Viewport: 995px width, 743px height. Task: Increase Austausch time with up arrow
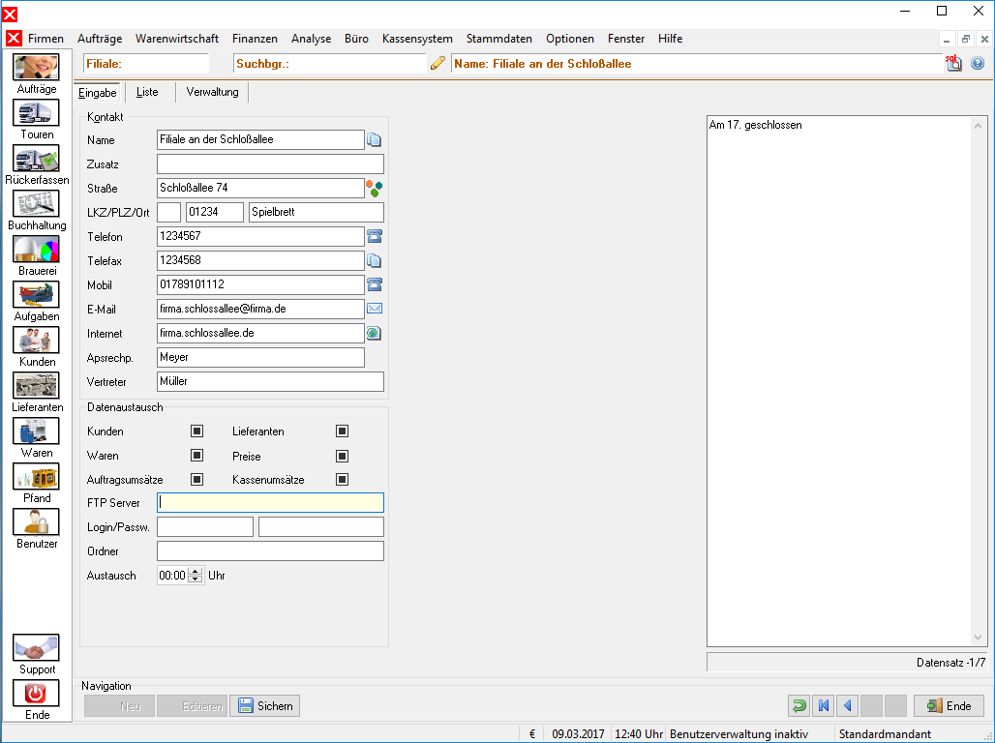click(196, 571)
